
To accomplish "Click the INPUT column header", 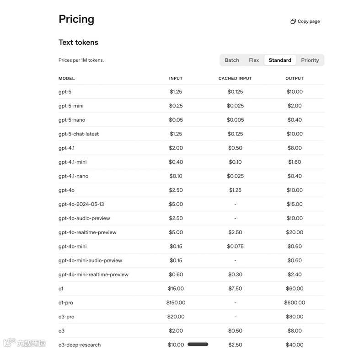I will (x=176, y=78).
